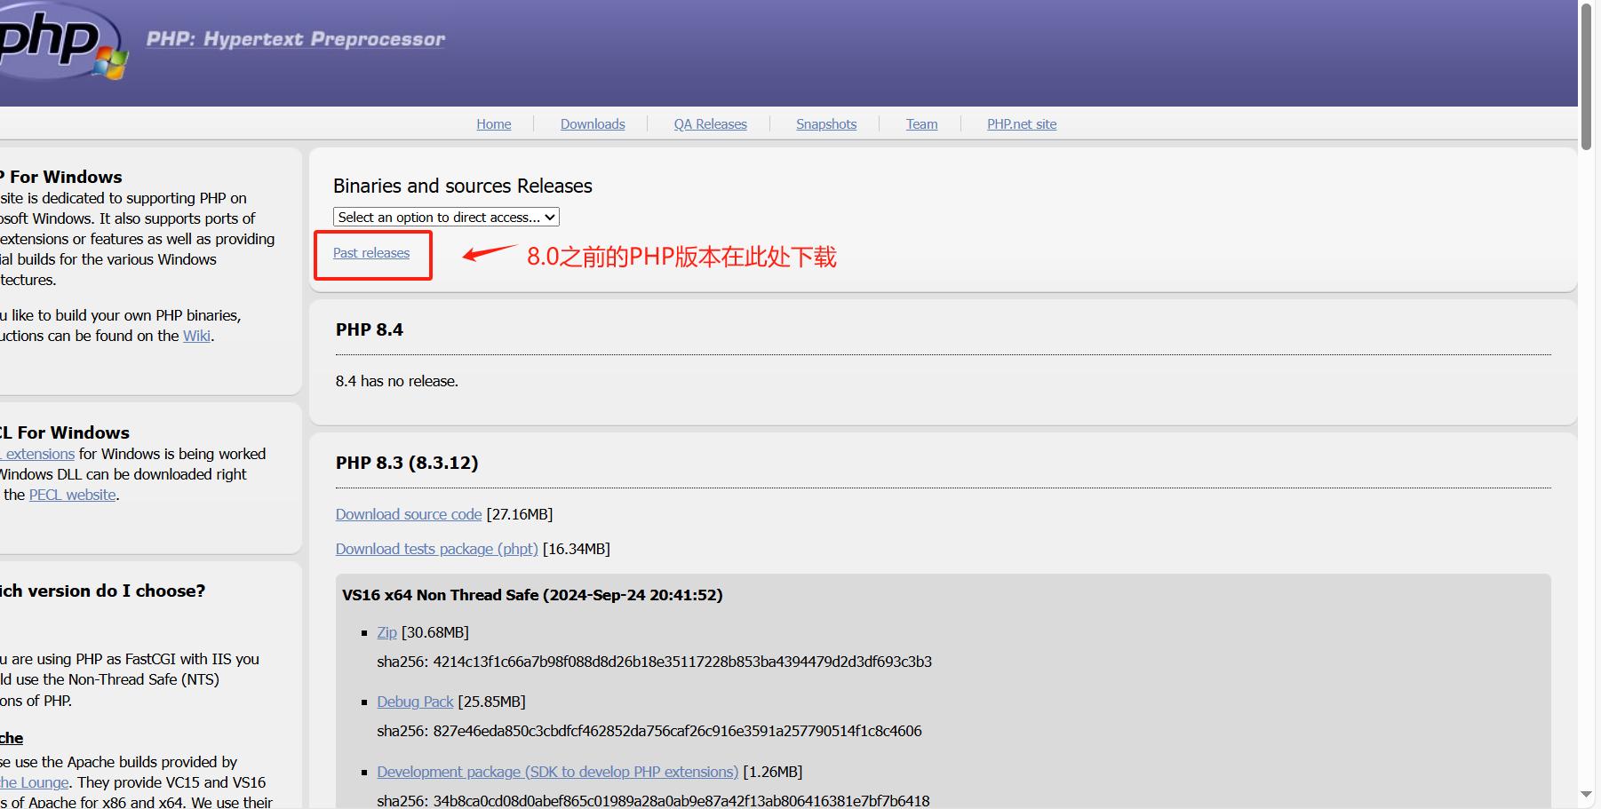The height and width of the screenshot is (809, 1601).
Task: Click the PHP Windows logo
Action: [62, 42]
